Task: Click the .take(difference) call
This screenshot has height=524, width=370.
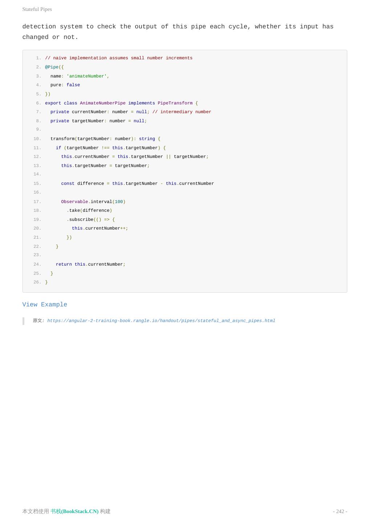Action: coord(89,211)
